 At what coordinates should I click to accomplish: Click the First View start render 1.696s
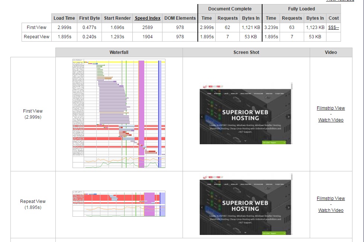pos(117,28)
